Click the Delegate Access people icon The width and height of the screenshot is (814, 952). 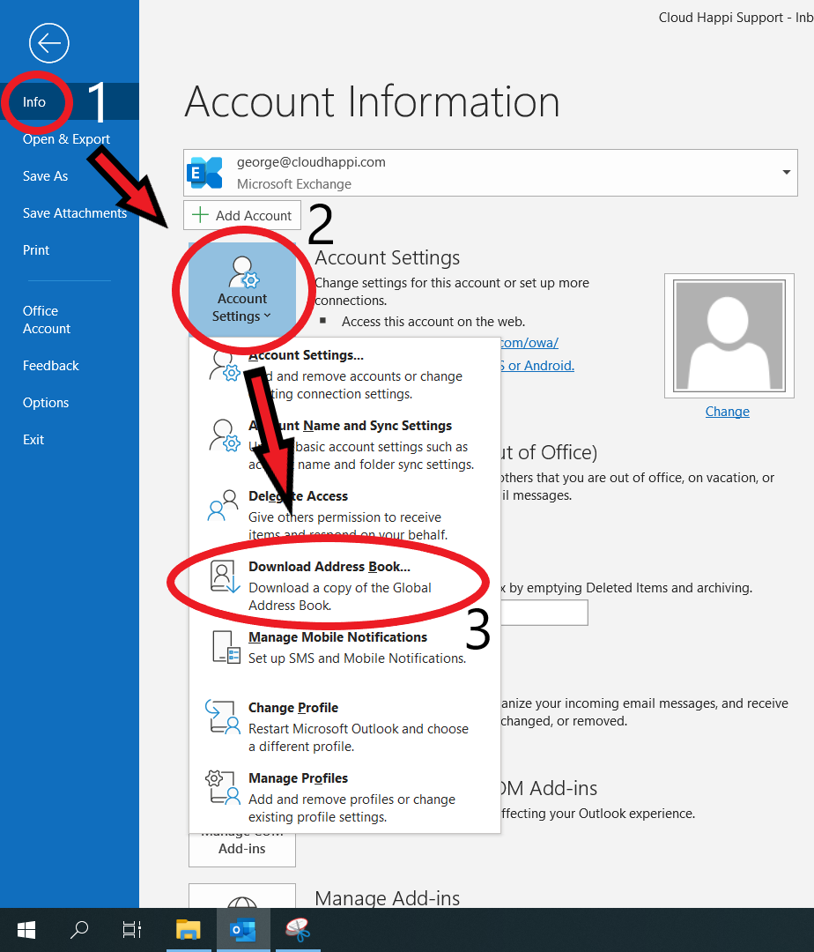coord(223,506)
